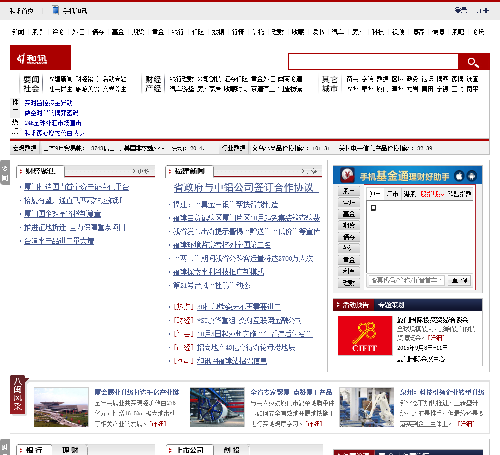Open 3D打印烤瓷牙不再需要进口 article
The width and height of the screenshot is (500, 455).
point(239,307)
